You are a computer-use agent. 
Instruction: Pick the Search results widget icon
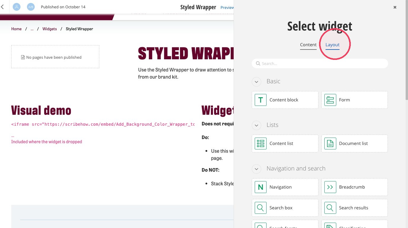coord(330,208)
